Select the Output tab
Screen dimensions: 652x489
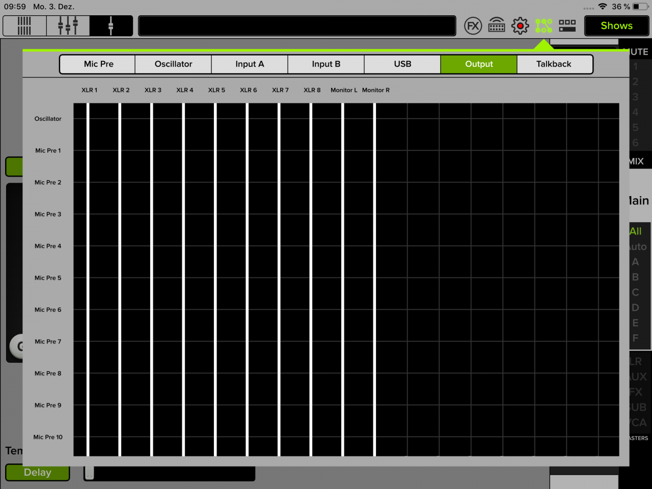(x=479, y=64)
